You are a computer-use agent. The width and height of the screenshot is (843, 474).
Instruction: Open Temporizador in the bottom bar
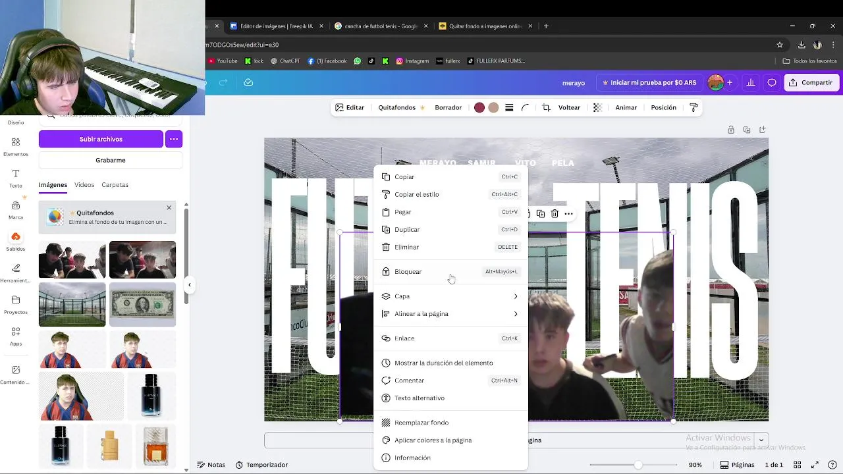tap(261, 465)
